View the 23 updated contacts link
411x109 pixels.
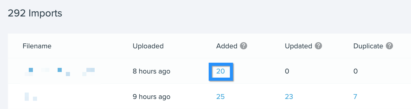click(x=289, y=97)
